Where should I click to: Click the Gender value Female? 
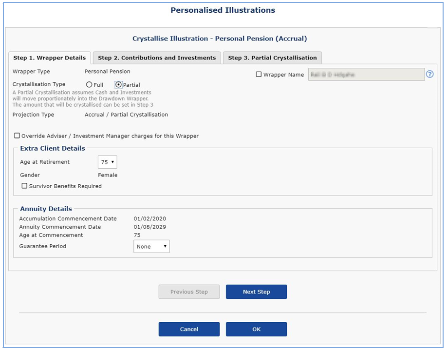pyautogui.click(x=108, y=175)
